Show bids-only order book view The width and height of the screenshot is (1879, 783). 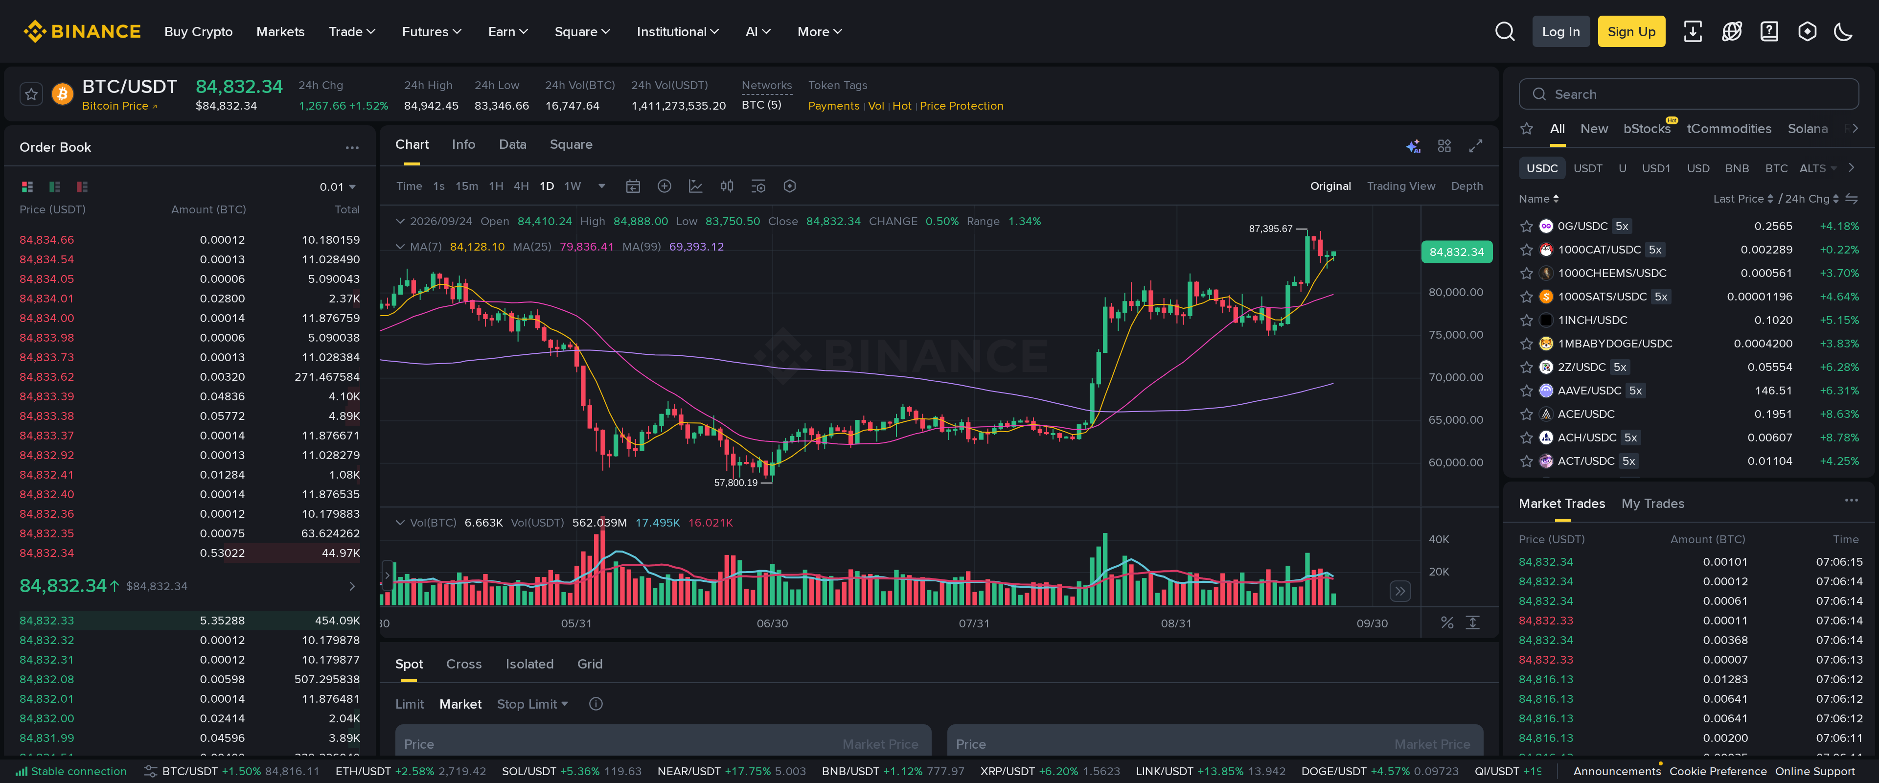[x=55, y=187]
